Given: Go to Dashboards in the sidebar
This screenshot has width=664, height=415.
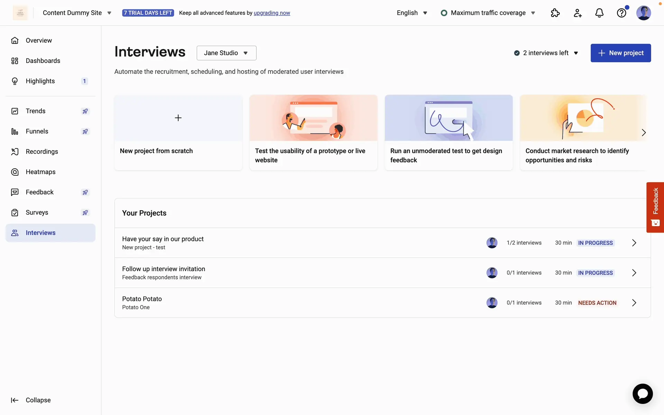Looking at the screenshot, I should 43,61.
